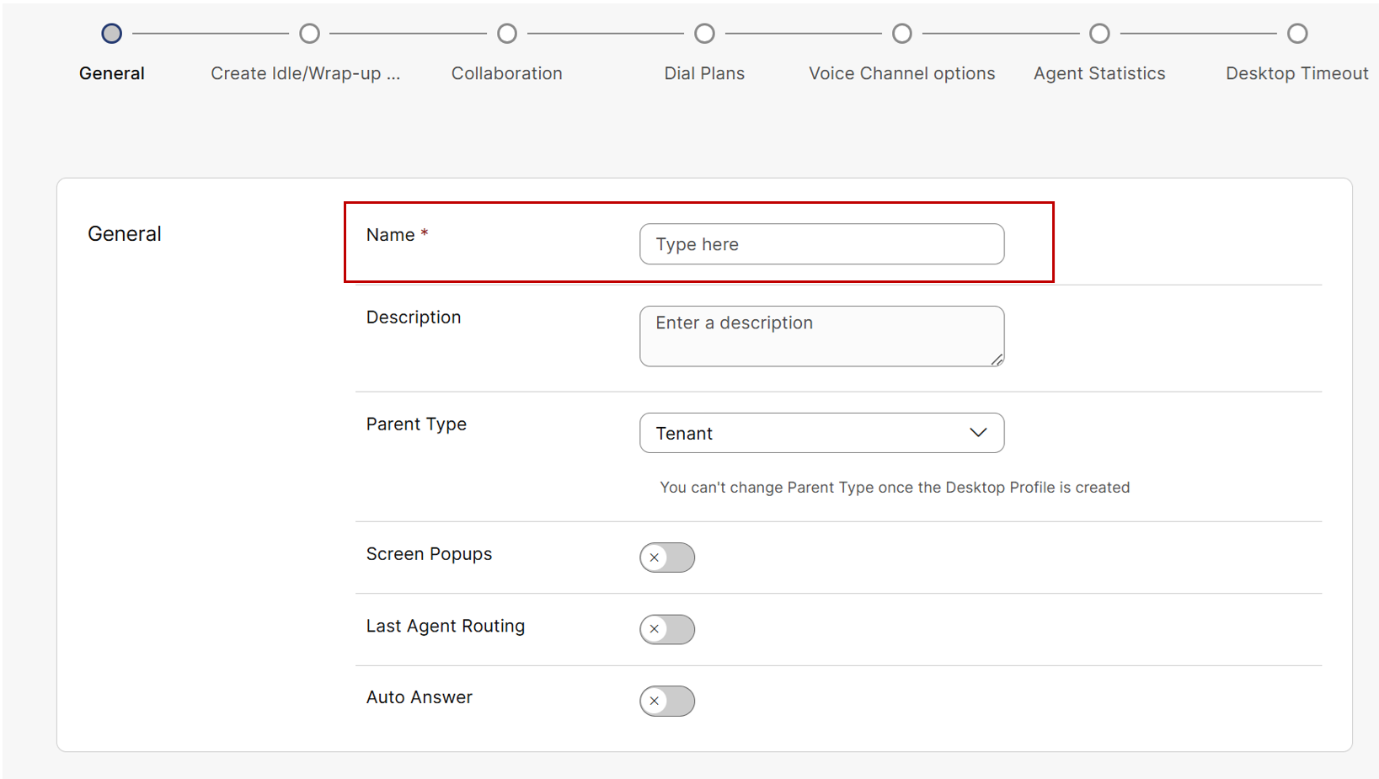Click the Collaboration step circle
This screenshot has width=1379, height=779.
pyautogui.click(x=506, y=34)
